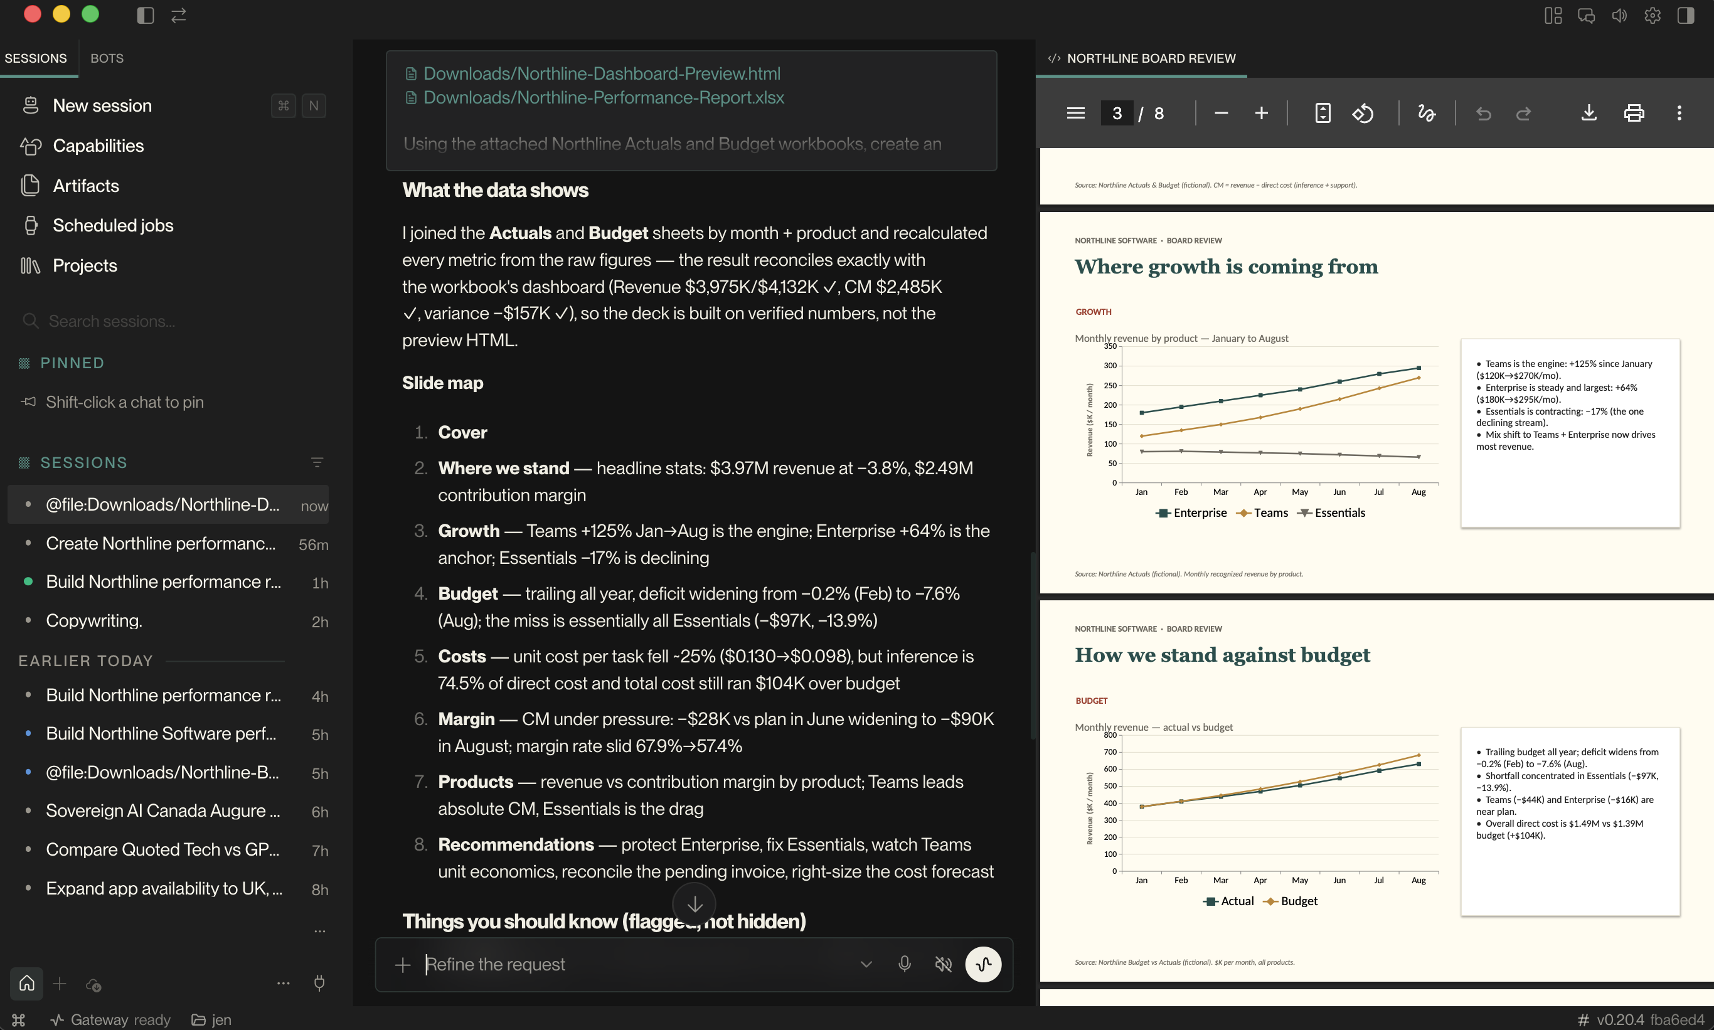Select the draw annotation tool
This screenshot has height=1030, width=1714.
tap(1426, 113)
